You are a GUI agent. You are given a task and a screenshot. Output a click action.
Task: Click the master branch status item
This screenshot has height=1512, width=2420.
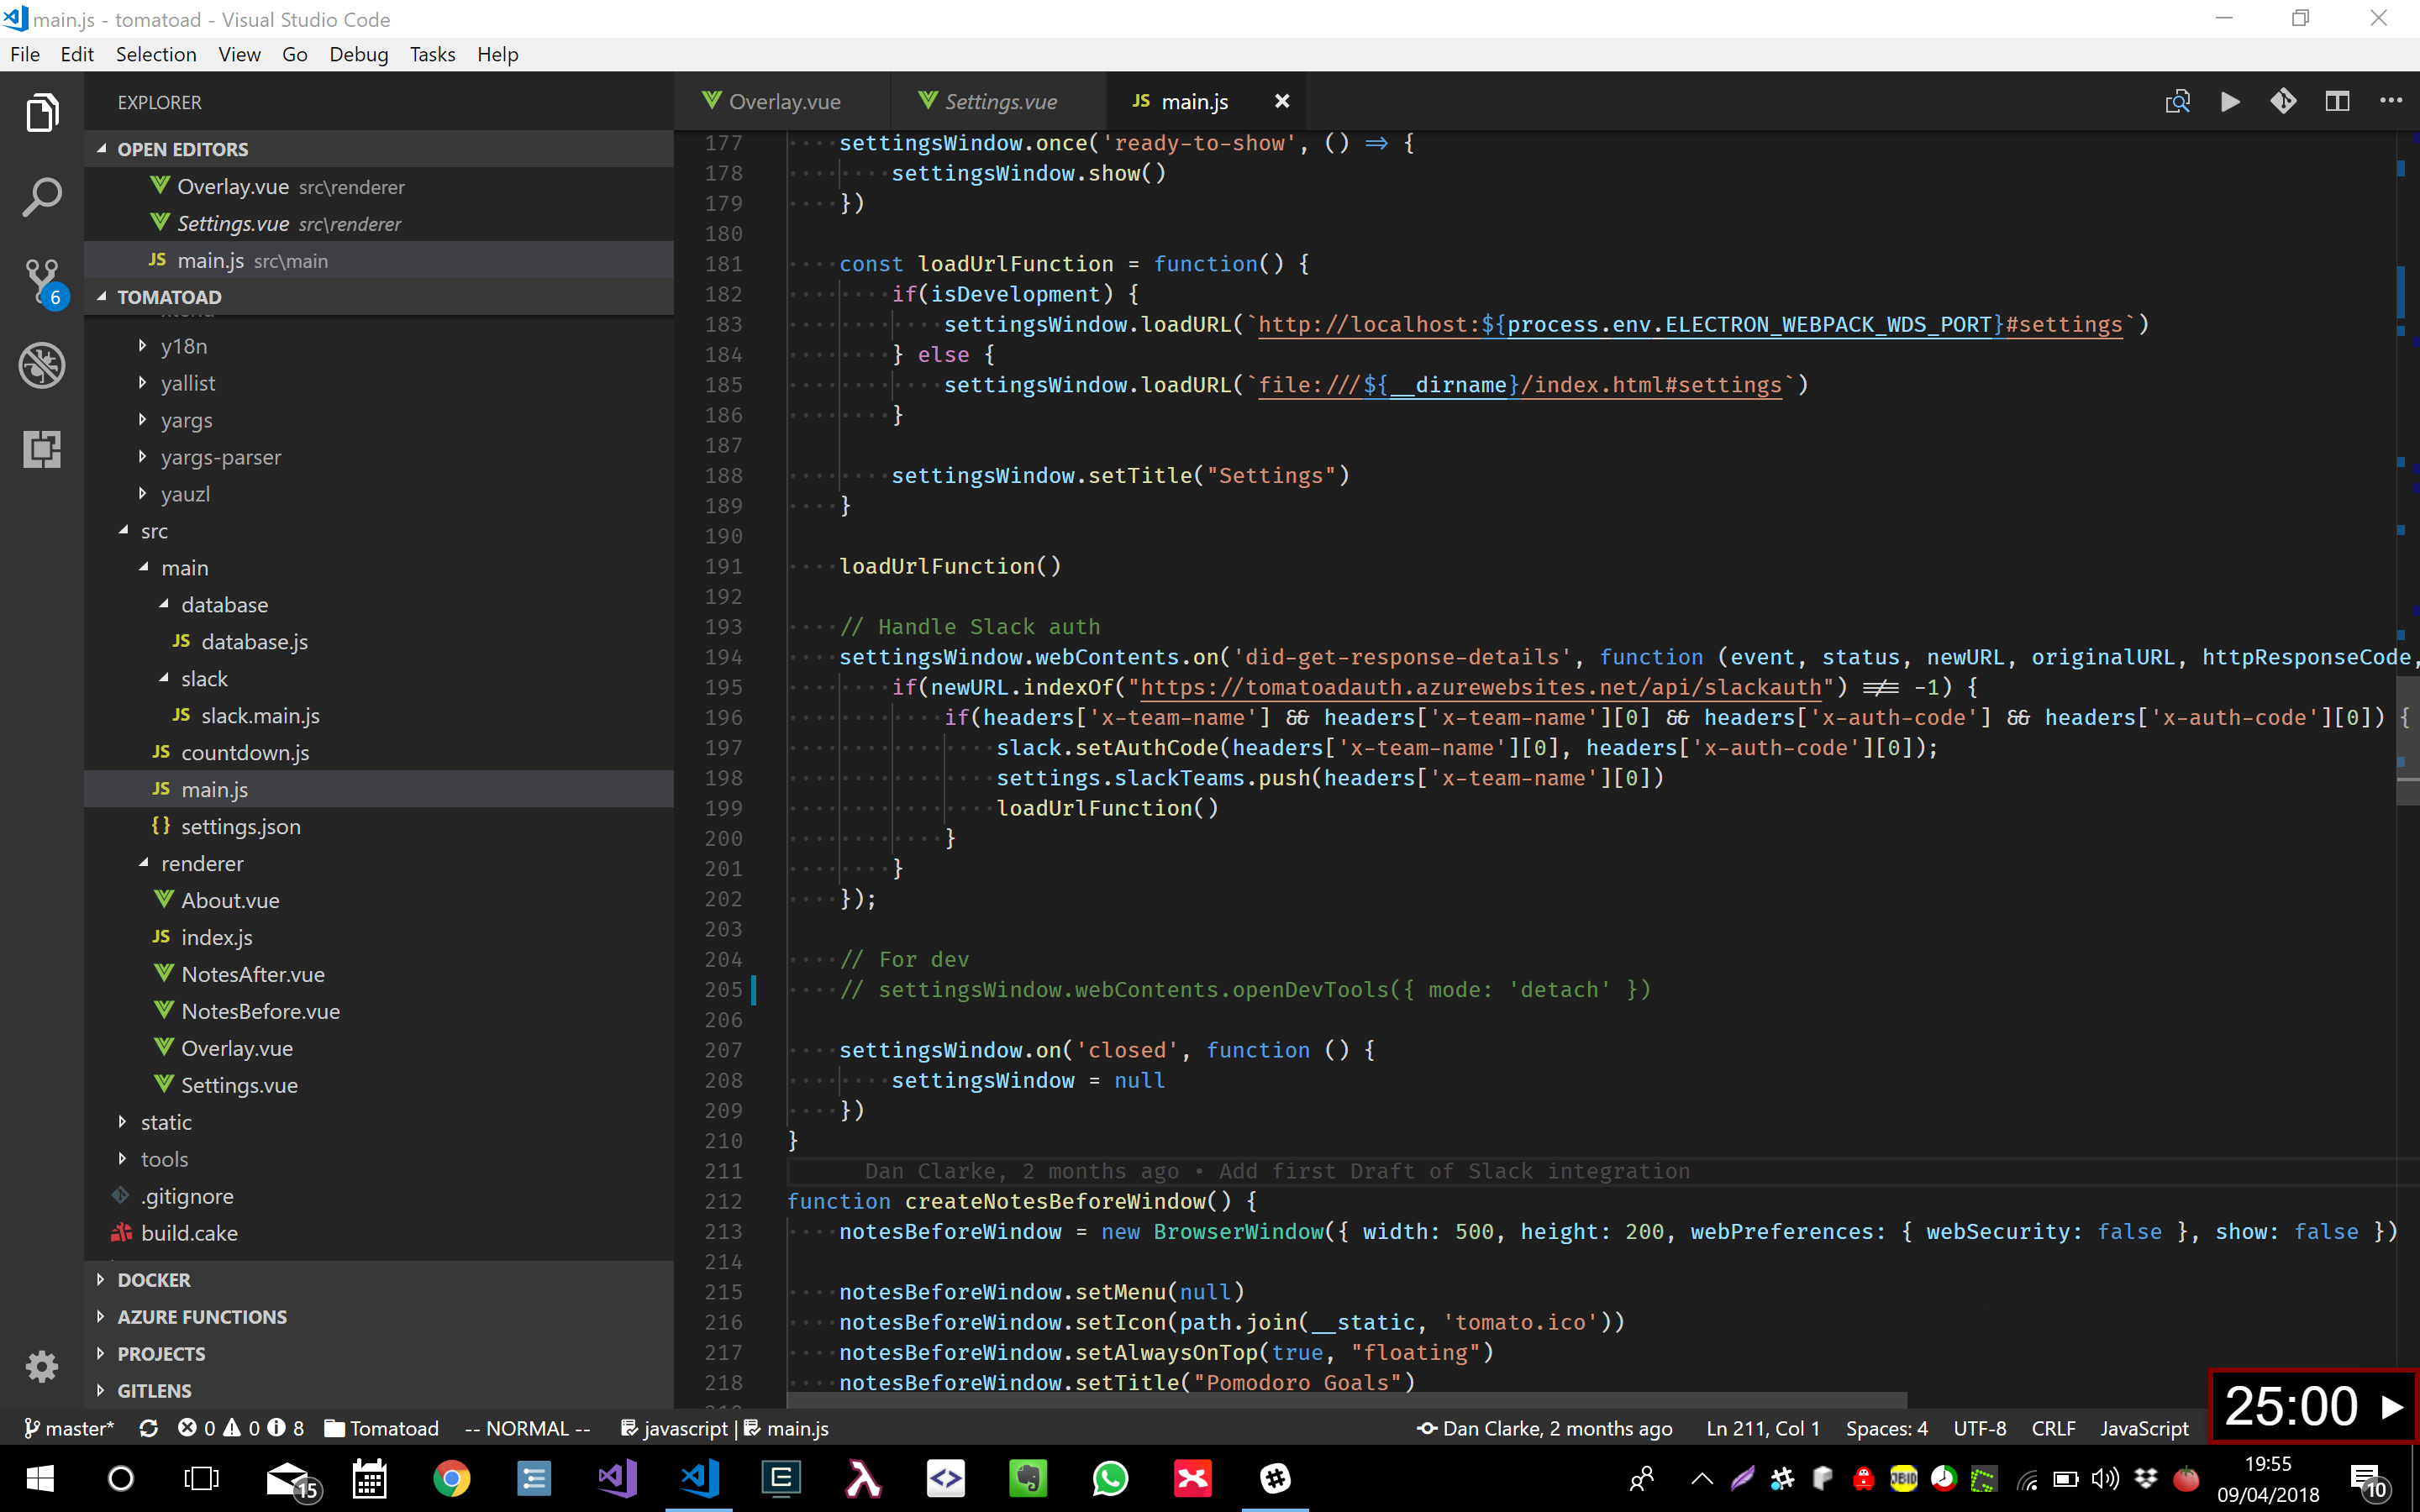click(68, 1428)
